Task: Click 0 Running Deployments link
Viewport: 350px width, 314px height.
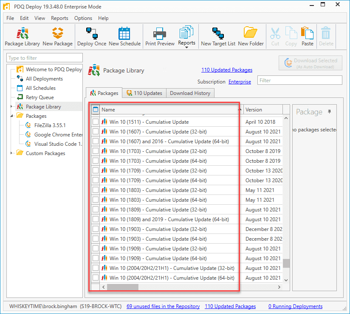Action: pos(295,306)
